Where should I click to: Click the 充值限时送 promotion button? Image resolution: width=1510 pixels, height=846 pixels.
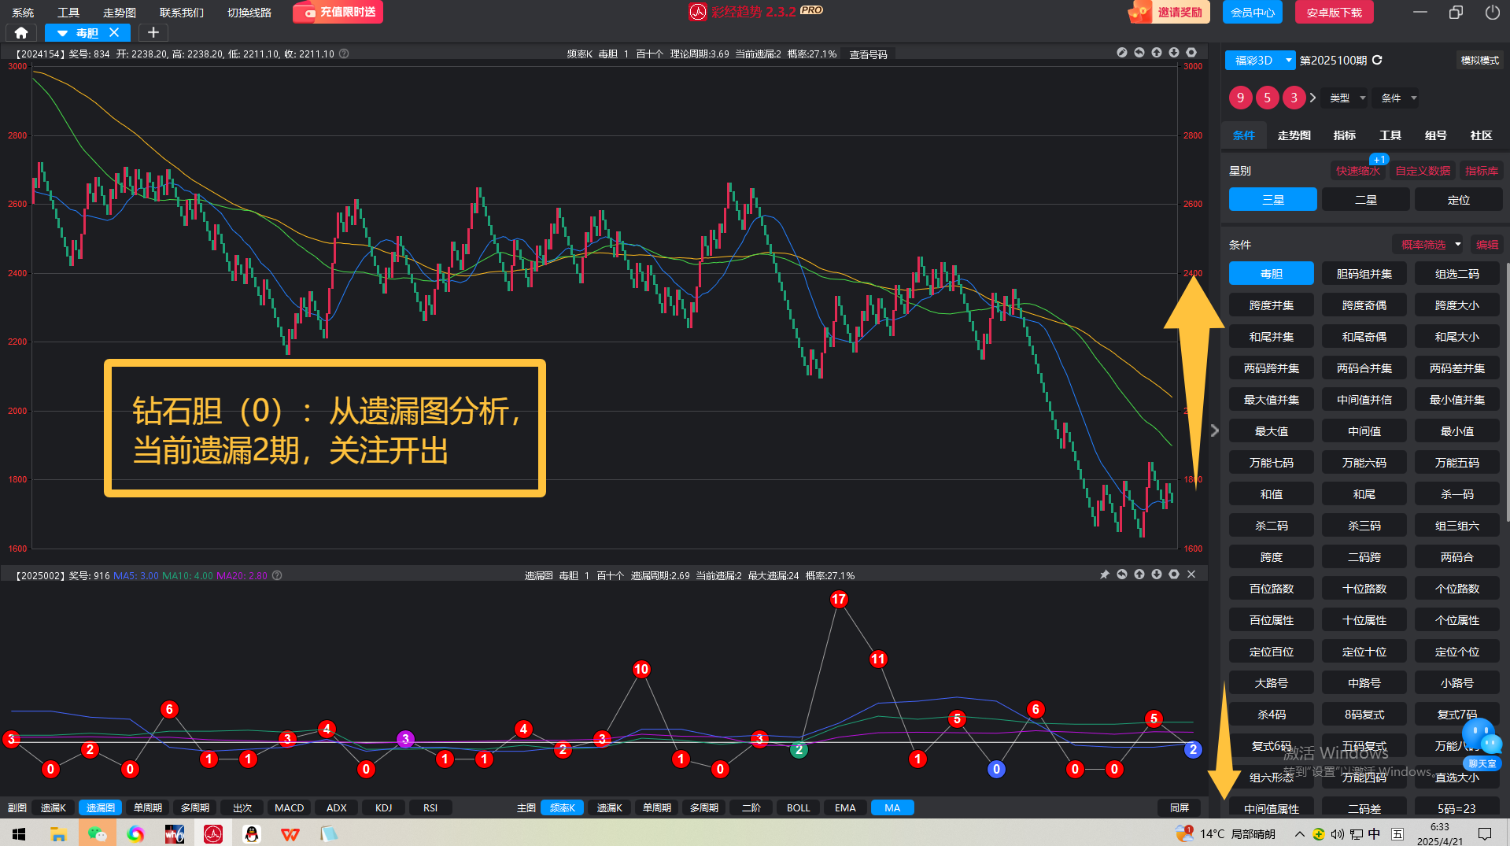click(338, 12)
